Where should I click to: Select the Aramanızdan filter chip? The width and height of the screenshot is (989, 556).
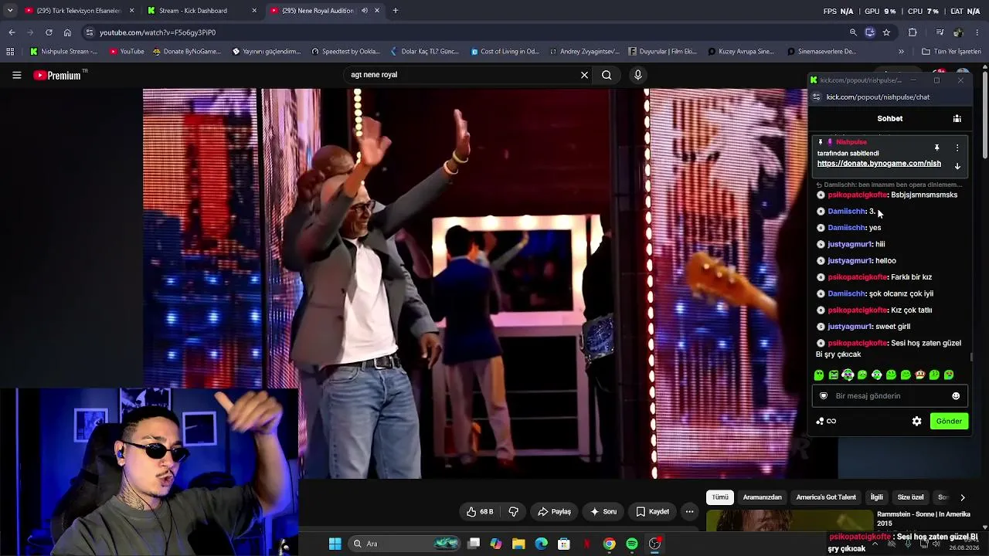point(763,497)
